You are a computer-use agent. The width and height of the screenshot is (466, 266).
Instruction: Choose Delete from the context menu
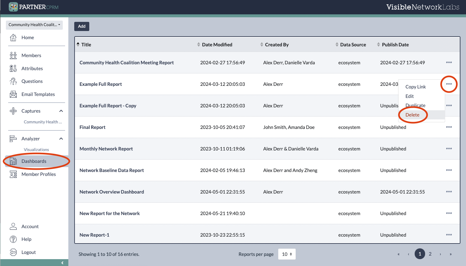click(x=412, y=115)
